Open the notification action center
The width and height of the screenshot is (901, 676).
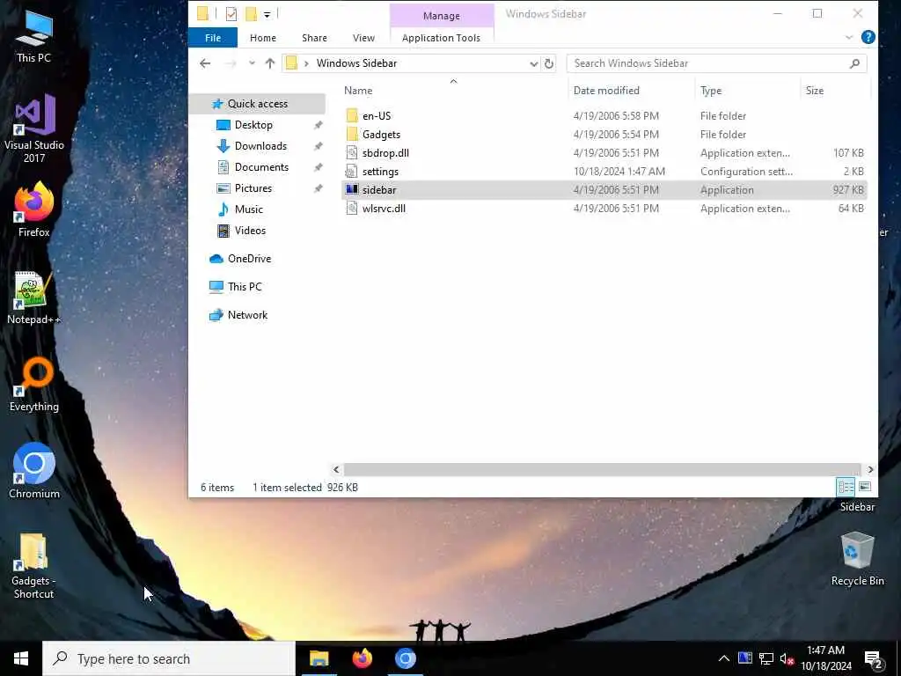pyautogui.click(x=874, y=659)
